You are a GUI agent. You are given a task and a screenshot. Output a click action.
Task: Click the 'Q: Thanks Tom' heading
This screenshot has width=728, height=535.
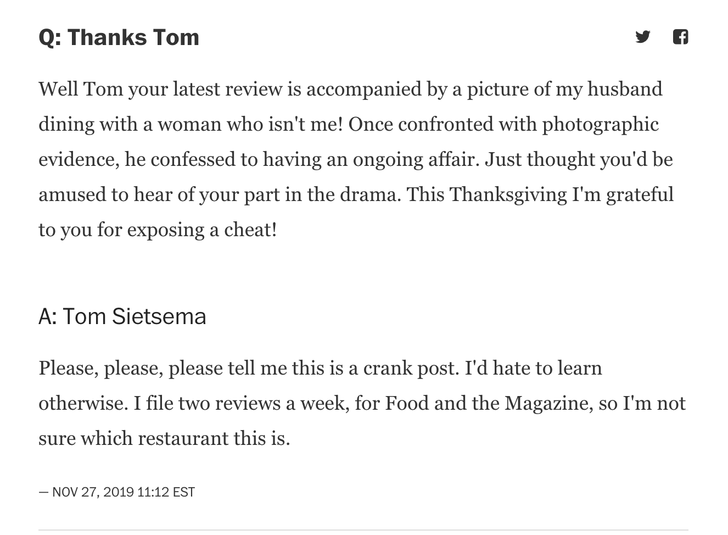119,37
